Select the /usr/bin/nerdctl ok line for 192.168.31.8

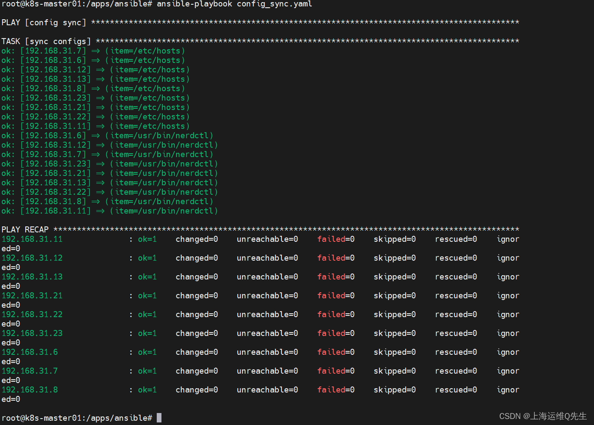(107, 202)
